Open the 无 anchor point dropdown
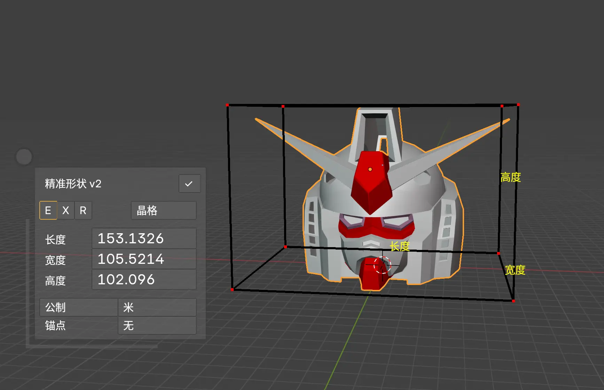 [x=157, y=326]
